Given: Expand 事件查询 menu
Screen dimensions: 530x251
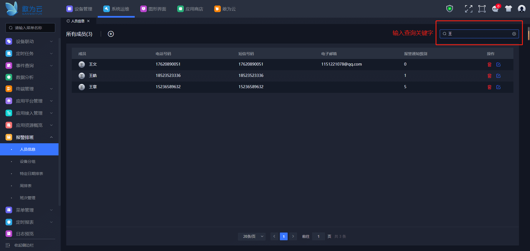Looking at the screenshot, I should (29, 66).
